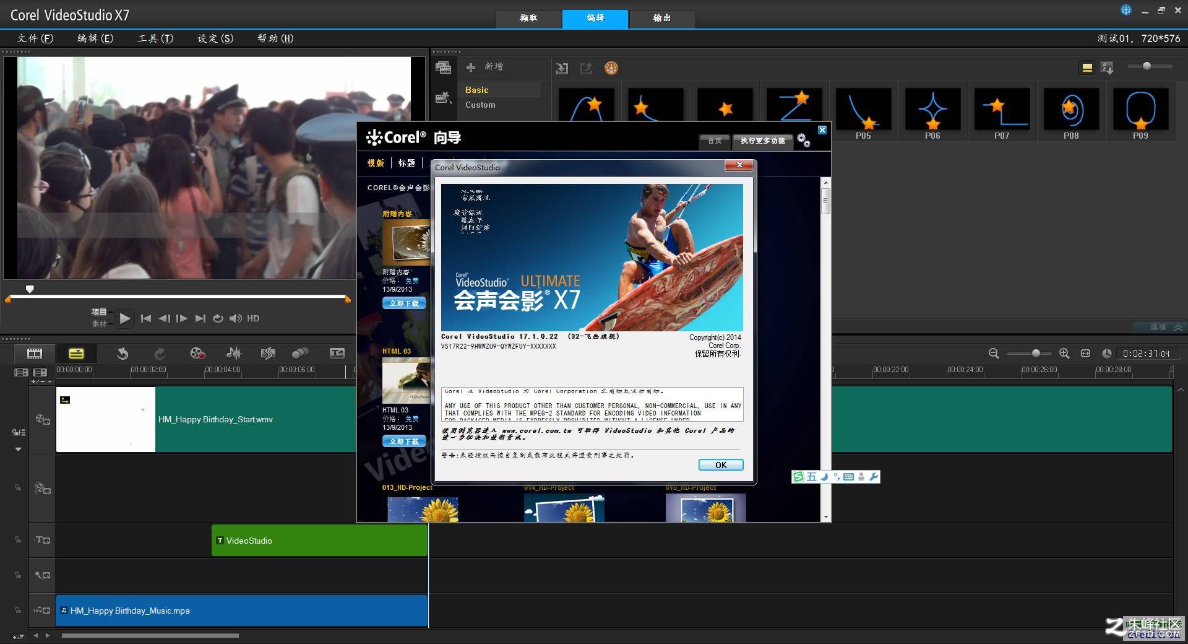The width and height of the screenshot is (1188, 644).
Task: Jump to start of preview clip
Action: tap(146, 318)
